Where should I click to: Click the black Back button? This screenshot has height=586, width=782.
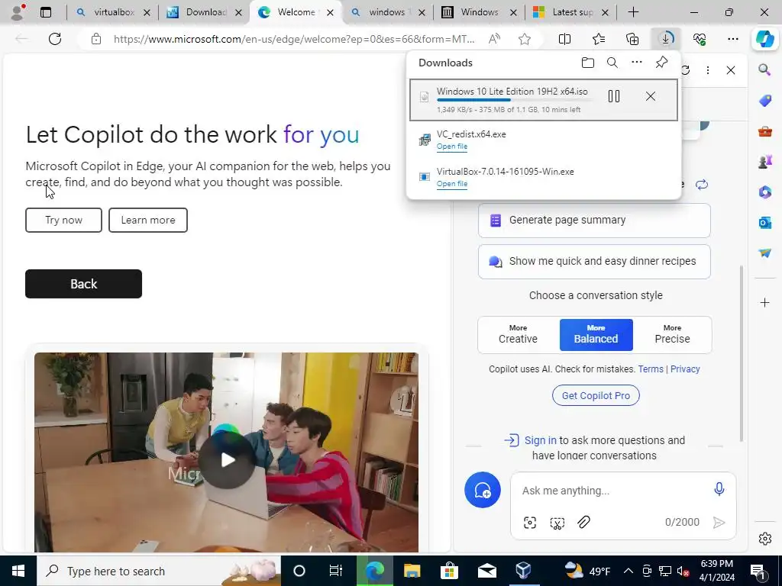coord(84,284)
